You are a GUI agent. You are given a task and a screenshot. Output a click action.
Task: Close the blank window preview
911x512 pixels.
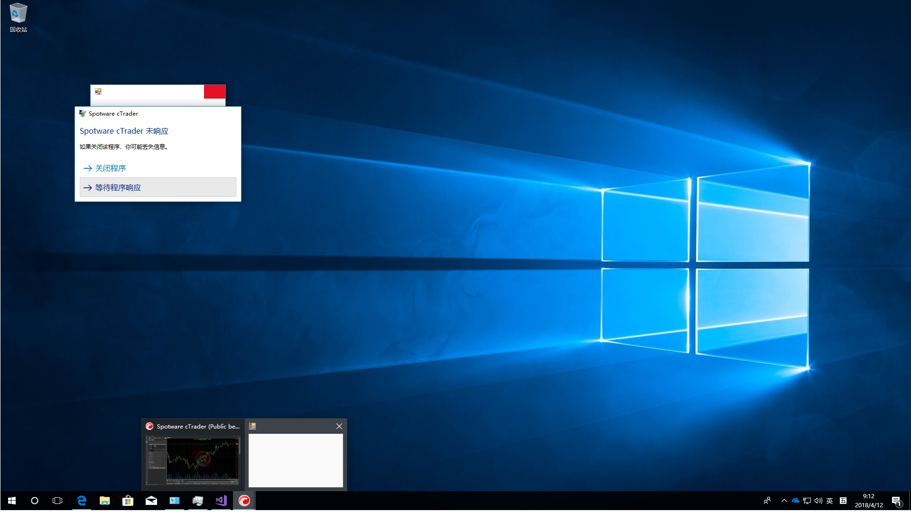pos(339,426)
